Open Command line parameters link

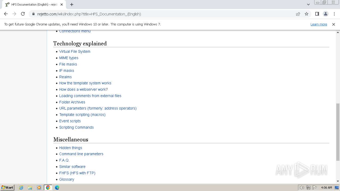81,154
